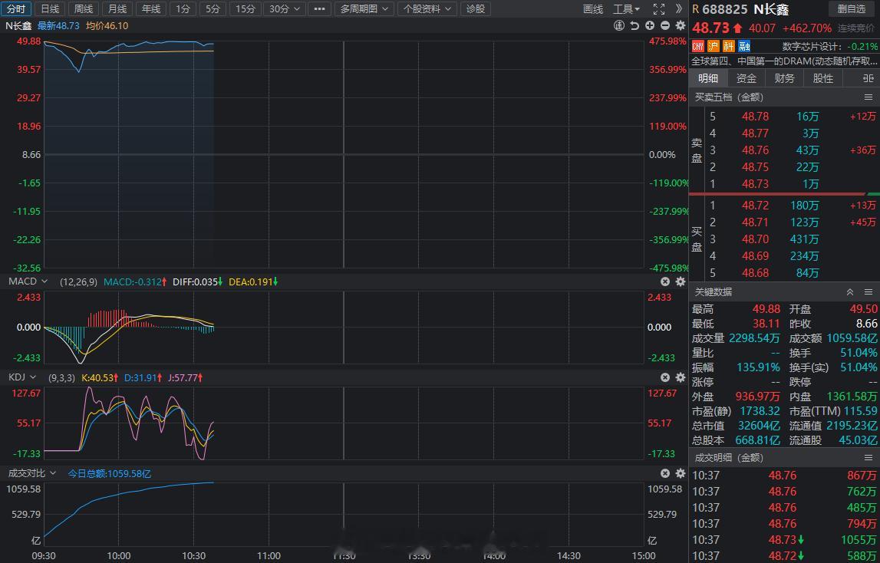Click sell level 3 price 48.76 in order book
This screenshot has height=563, width=880.
756,150
